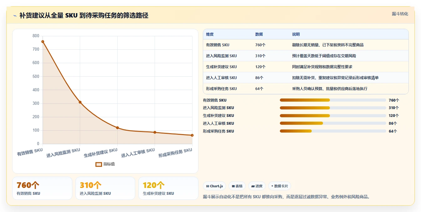The height and width of the screenshot is (212, 421).
Task: Click the x-axis label 有效销售 SKU
Action: (x=30, y=152)
